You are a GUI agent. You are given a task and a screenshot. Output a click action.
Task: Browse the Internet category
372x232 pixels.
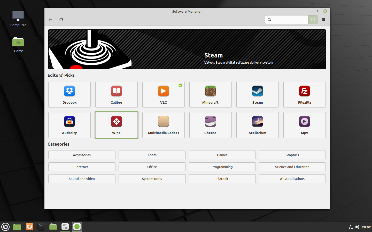[x=82, y=167]
